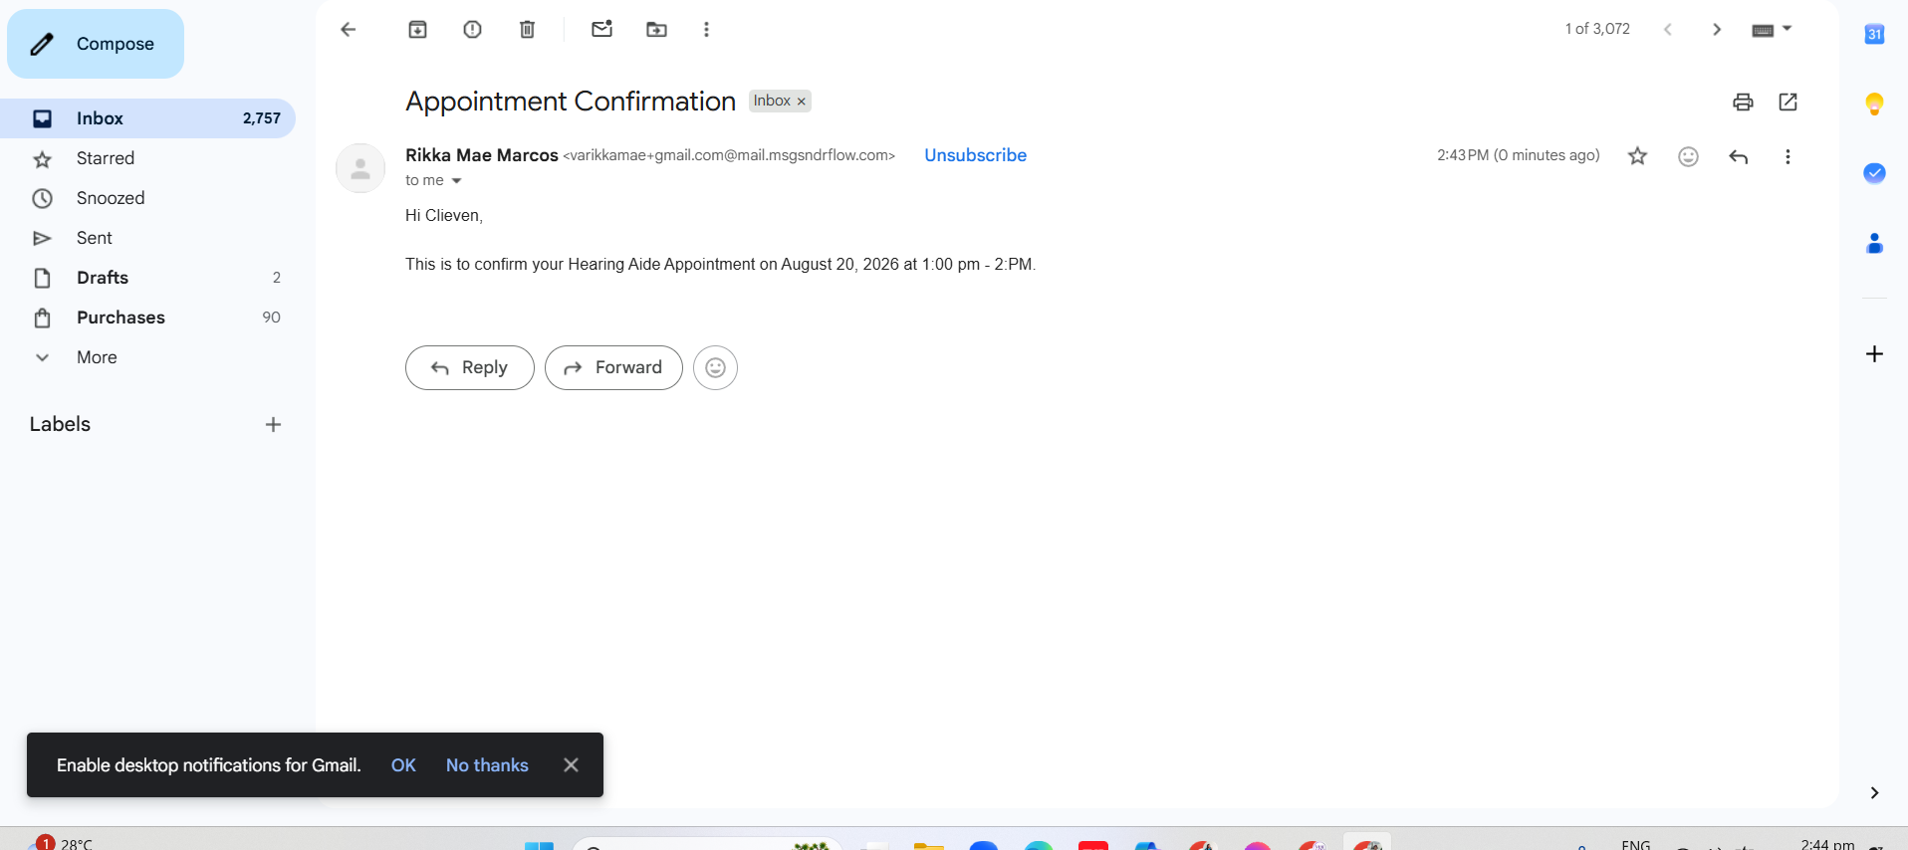Mark the email as unread
The height and width of the screenshot is (850, 1908).
pyautogui.click(x=601, y=30)
